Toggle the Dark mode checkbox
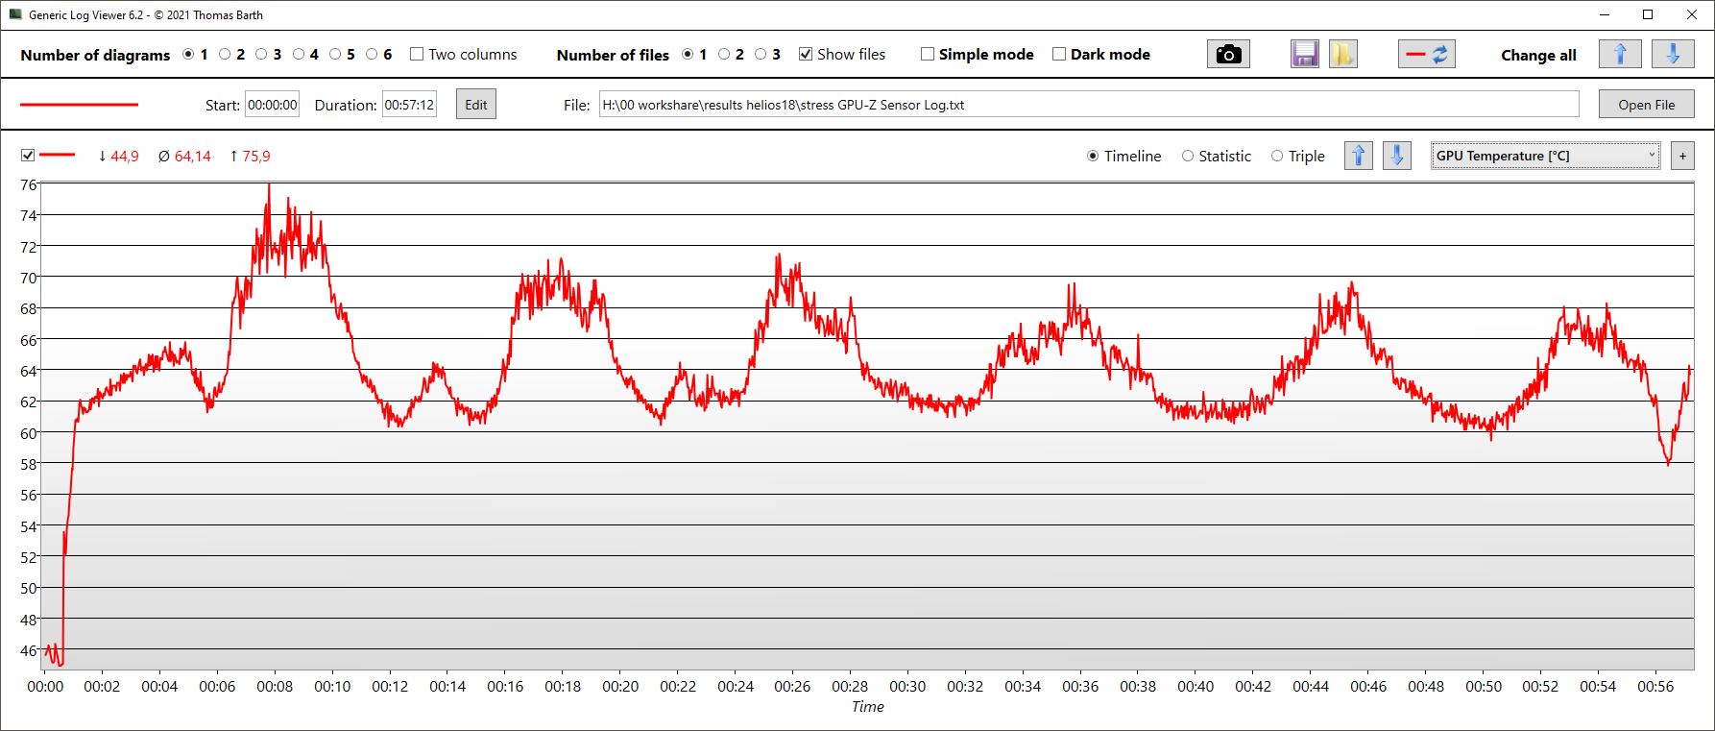1715x731 pixels. (1059, 55)
